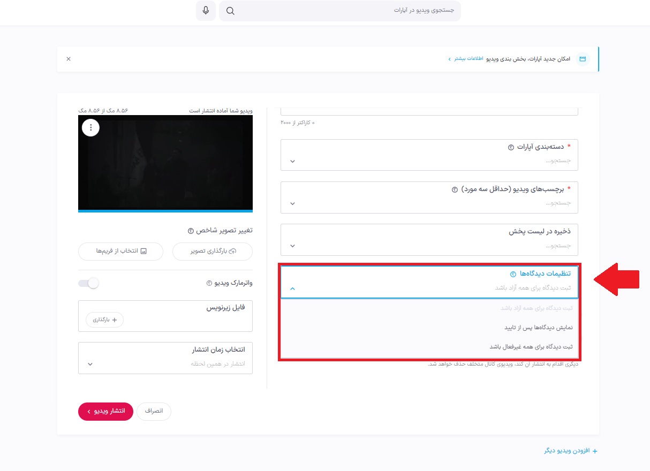Click the 'انصراف' cancel button
Image resolution: width=650 pixels, height=471 pixels.
coord(154,411)
